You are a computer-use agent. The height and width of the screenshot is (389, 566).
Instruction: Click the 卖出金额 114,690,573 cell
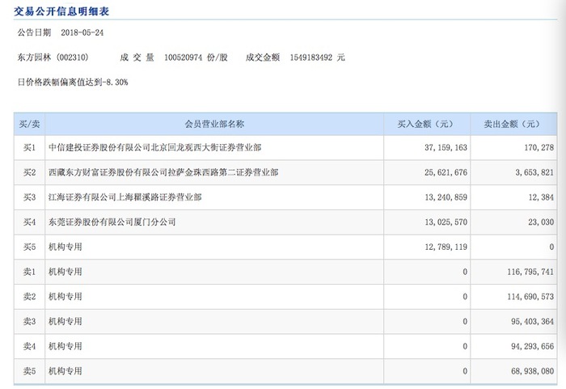point(530,297)
